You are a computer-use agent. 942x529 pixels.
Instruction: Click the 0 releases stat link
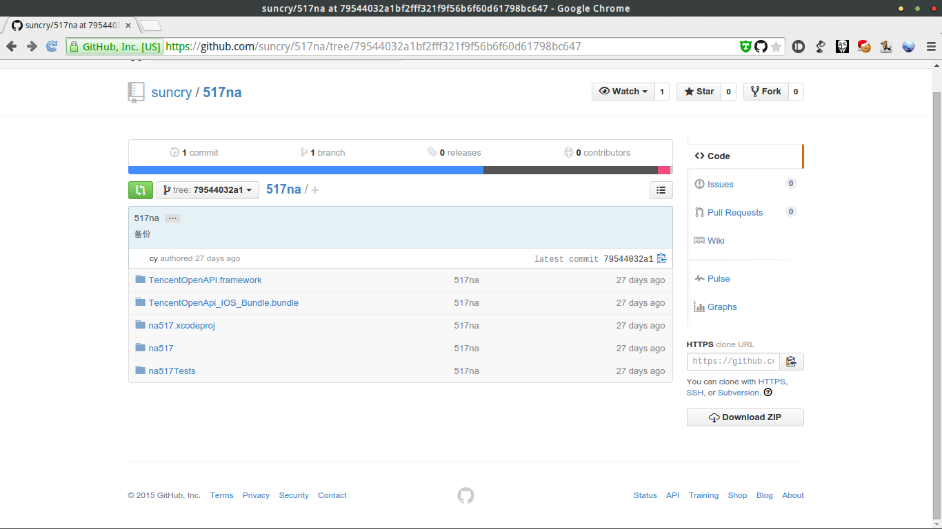click(x=454, y=153)
